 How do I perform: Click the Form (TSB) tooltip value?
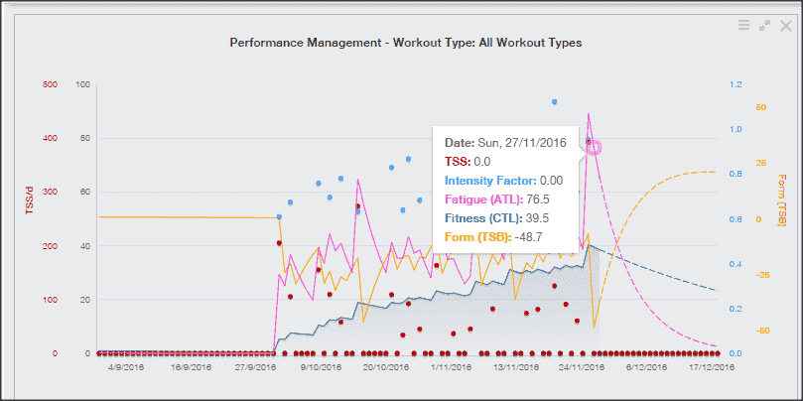pyautogui.click(x=531, y=236)
